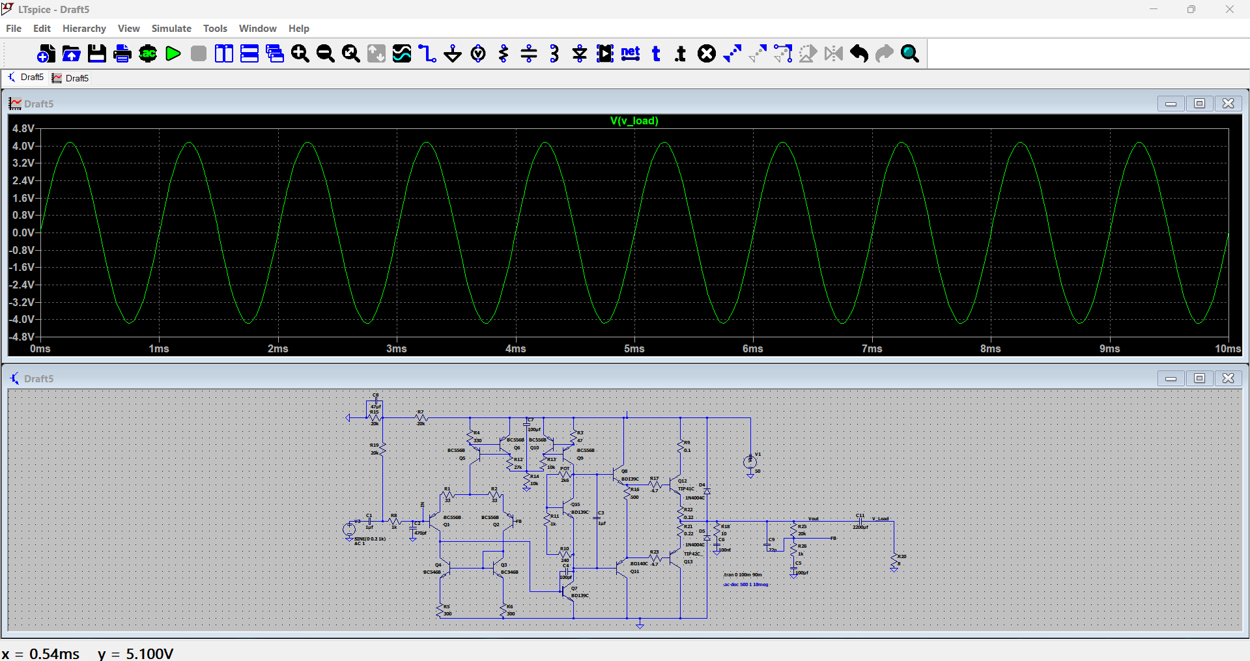Minimize the schematic Draft5 pane
The height and width of the screenshot is (661, 1250).
(1171, 378)
